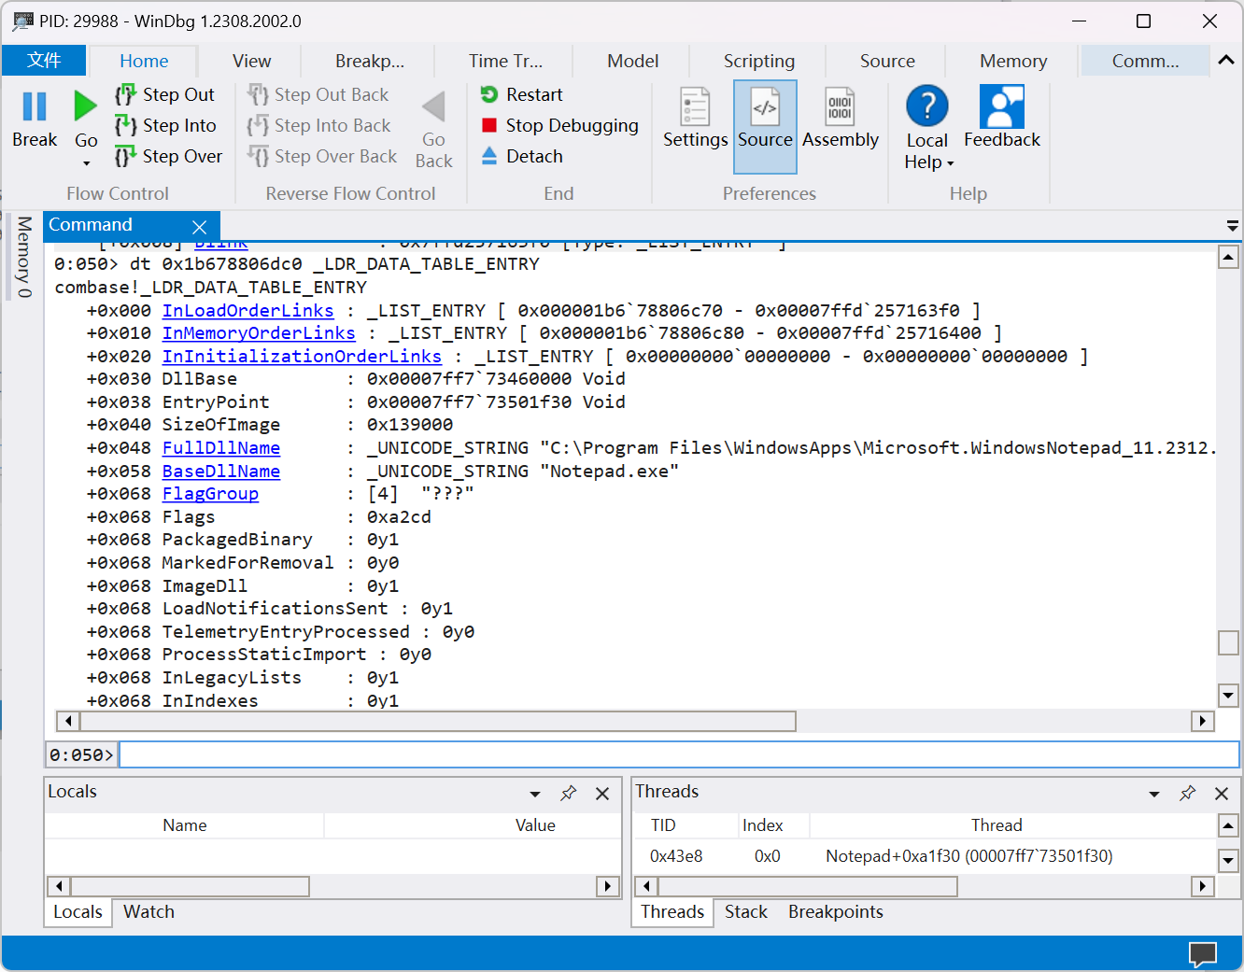Image resolution: width=1244 pixels, height=972 pixels.
Task: Click the TID column header
Action: [663, 824]
